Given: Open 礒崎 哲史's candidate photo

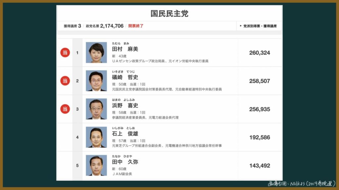Looking at the screenshot, I should (96, 81).
